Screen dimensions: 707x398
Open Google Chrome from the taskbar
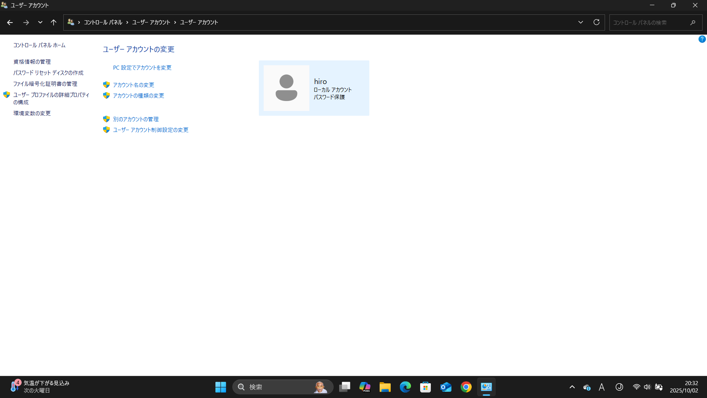466,387
